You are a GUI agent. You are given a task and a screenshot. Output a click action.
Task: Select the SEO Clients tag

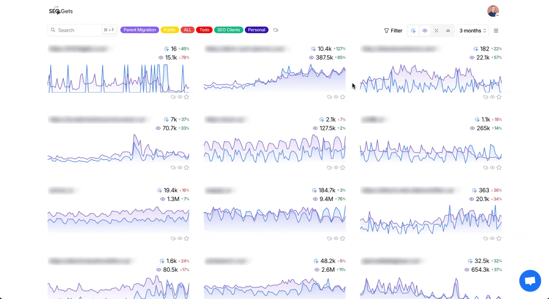click(x=229, y=30)
